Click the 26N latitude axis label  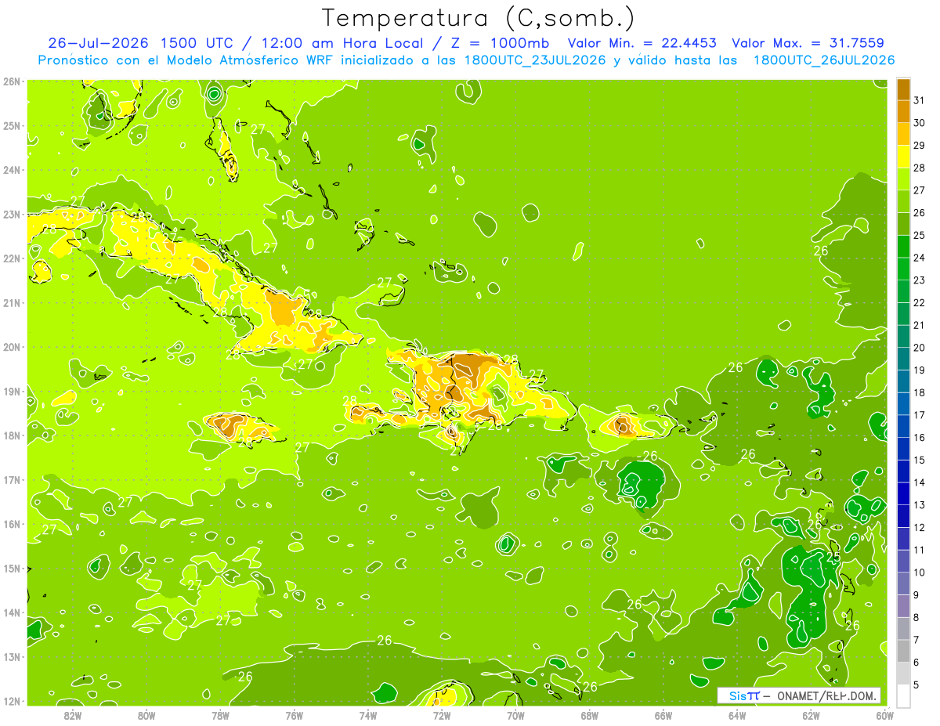(x=12, y=81)
